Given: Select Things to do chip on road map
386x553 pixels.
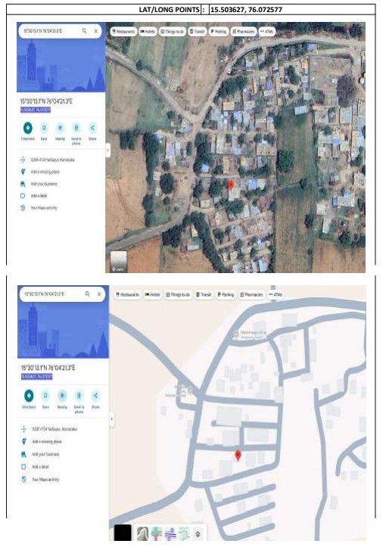Looking at the screenshot, I should tap(178, 294).
